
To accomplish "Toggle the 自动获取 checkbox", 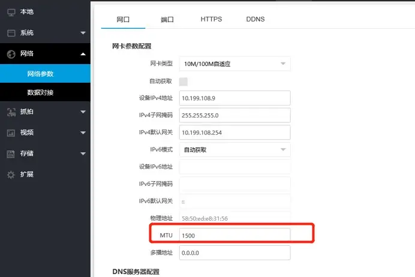I will (184, 82).
